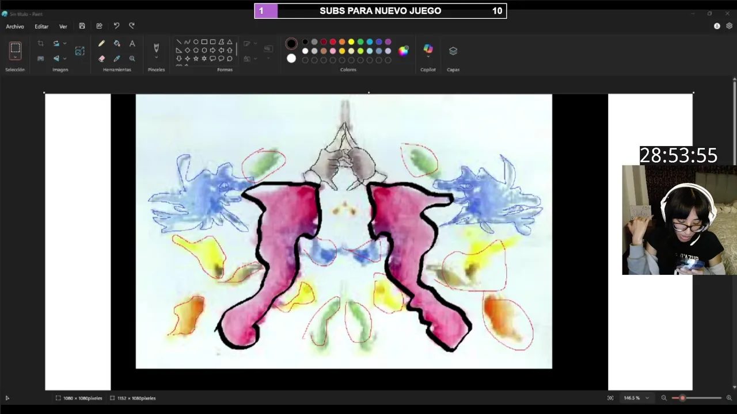The width and height of the screenshot is (737, 414).
Task: Undo the last action
Action: [x=116, y=26]
